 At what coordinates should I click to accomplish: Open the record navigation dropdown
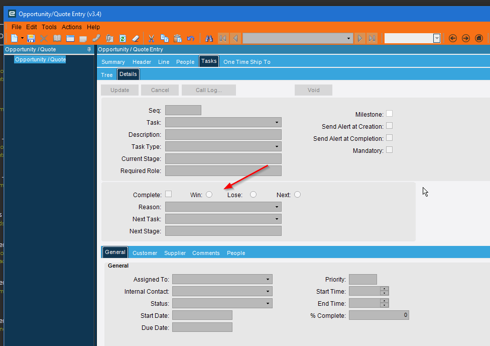point(348,39)
